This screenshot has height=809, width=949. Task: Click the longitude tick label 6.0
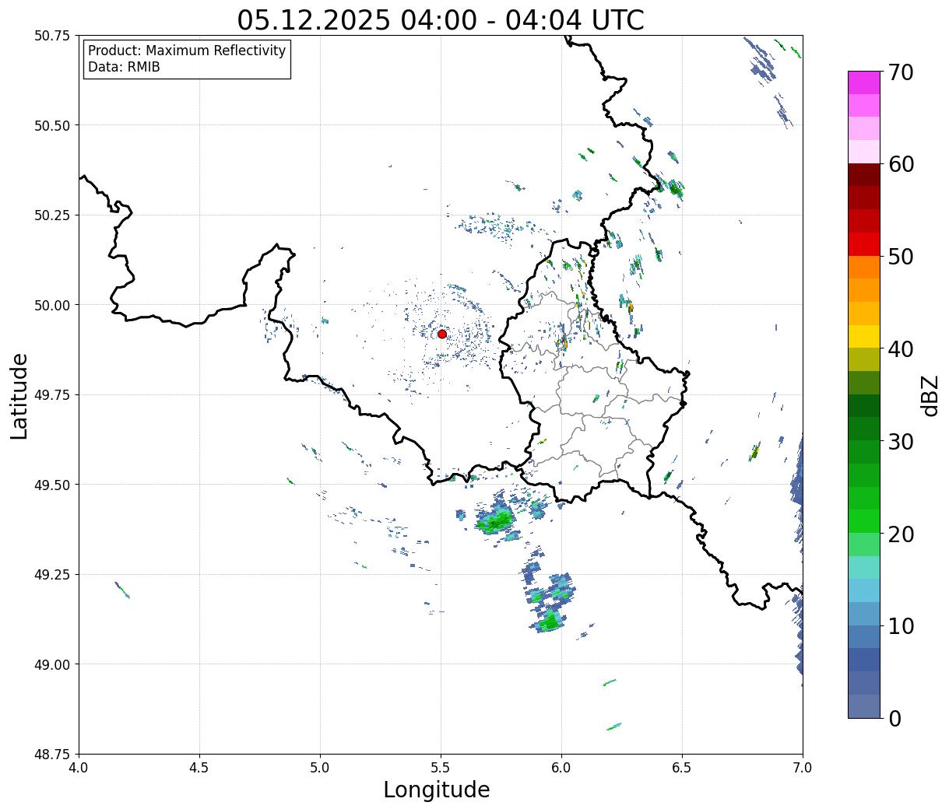pos(561,768)
